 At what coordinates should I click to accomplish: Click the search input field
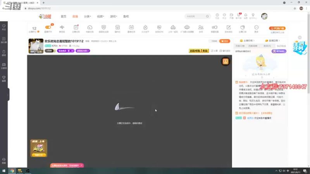coord(196,16)
